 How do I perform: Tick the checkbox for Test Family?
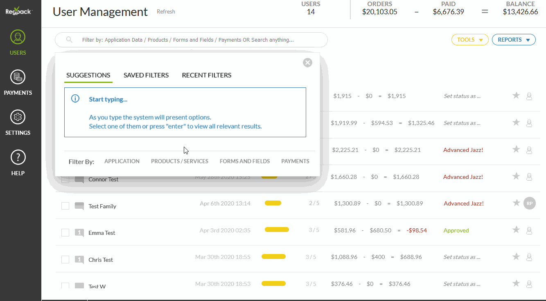pyautogui.click(x=65, y=206)
